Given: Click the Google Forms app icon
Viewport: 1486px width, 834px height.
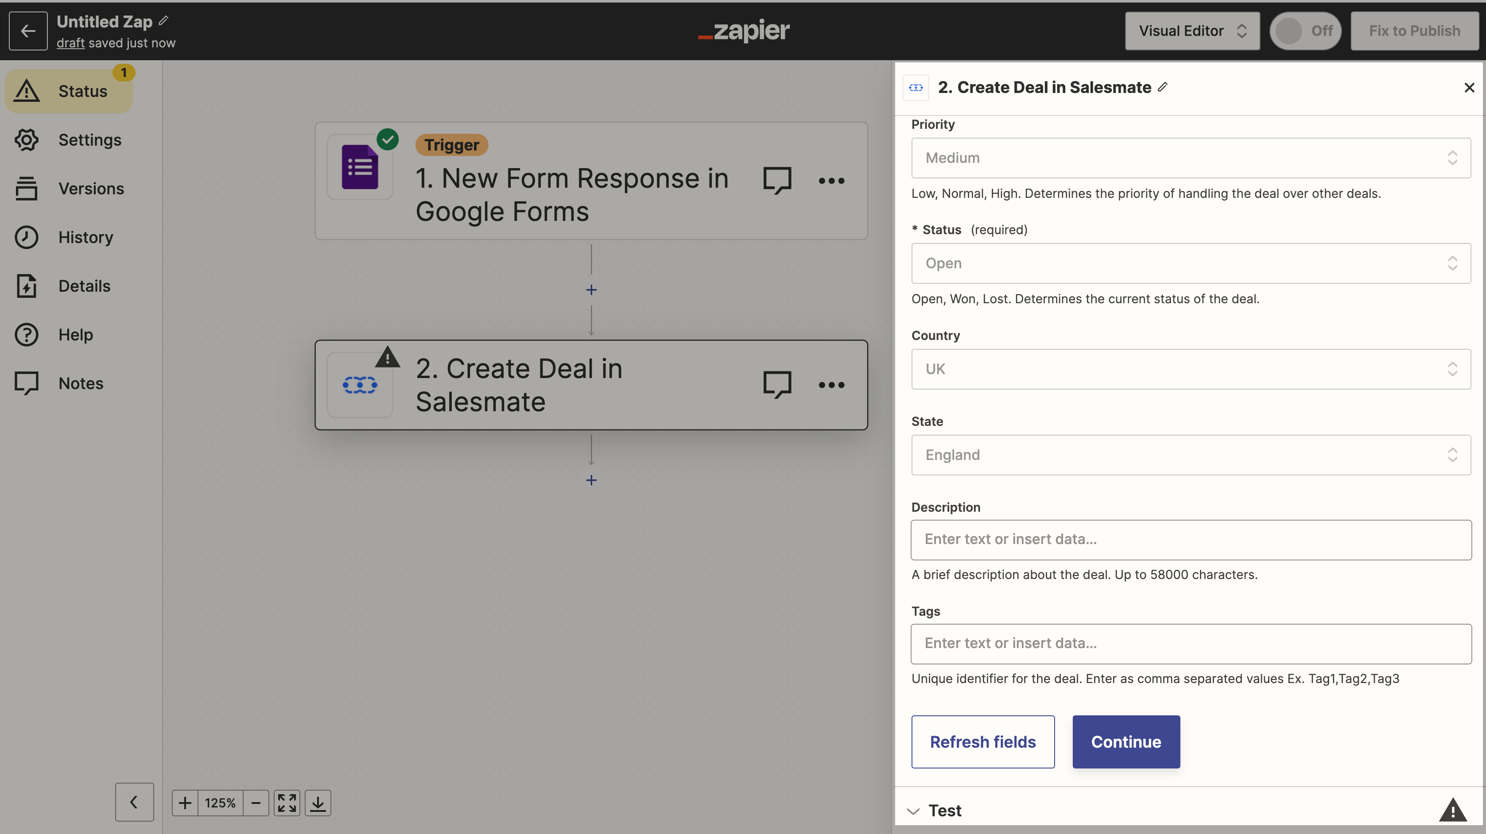Looking at the screenshot, I should (x=360, y=167).
